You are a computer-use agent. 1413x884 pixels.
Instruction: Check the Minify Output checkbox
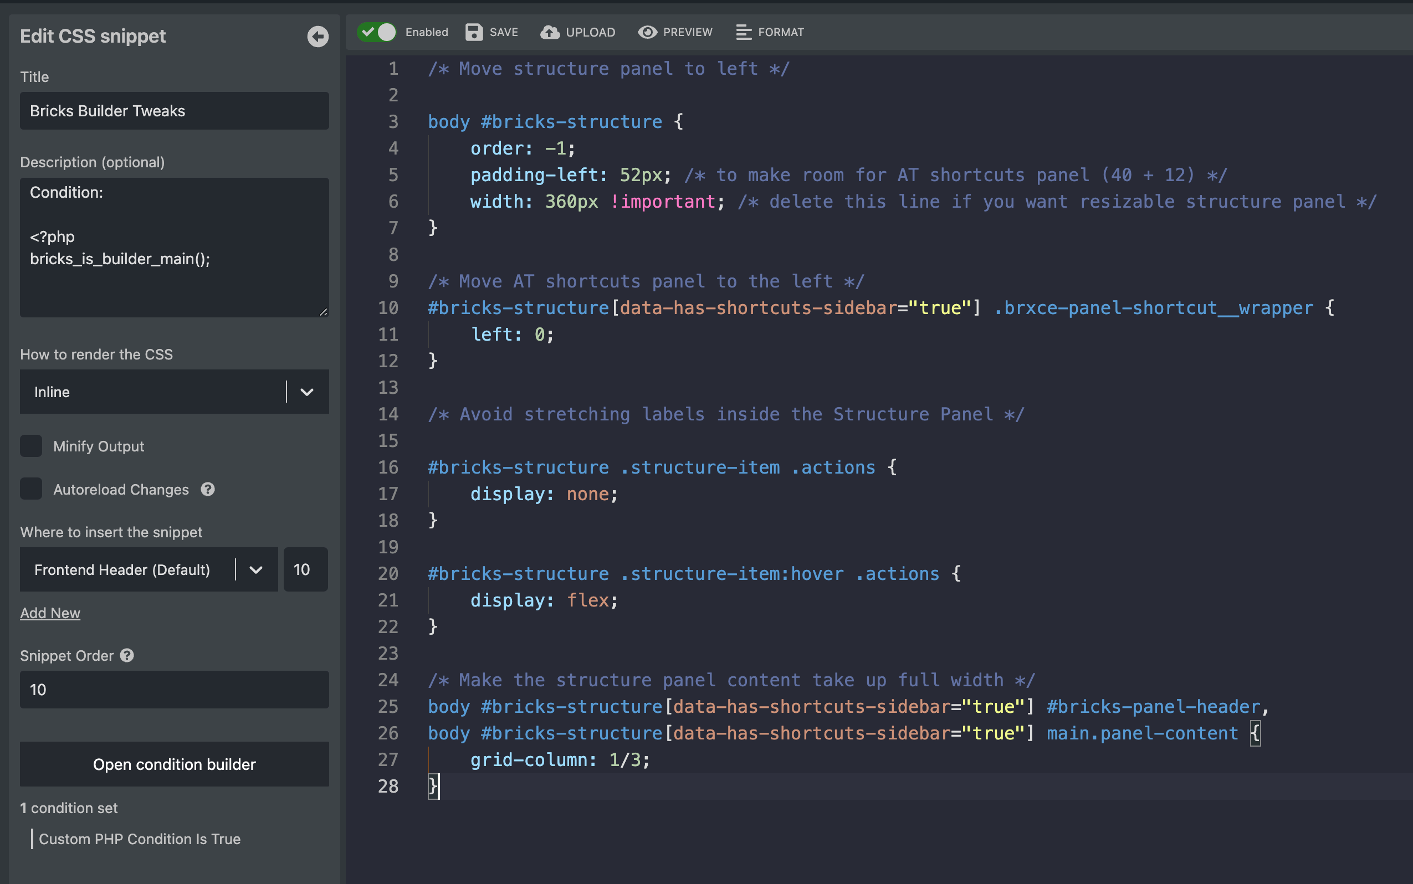(31, 446)
